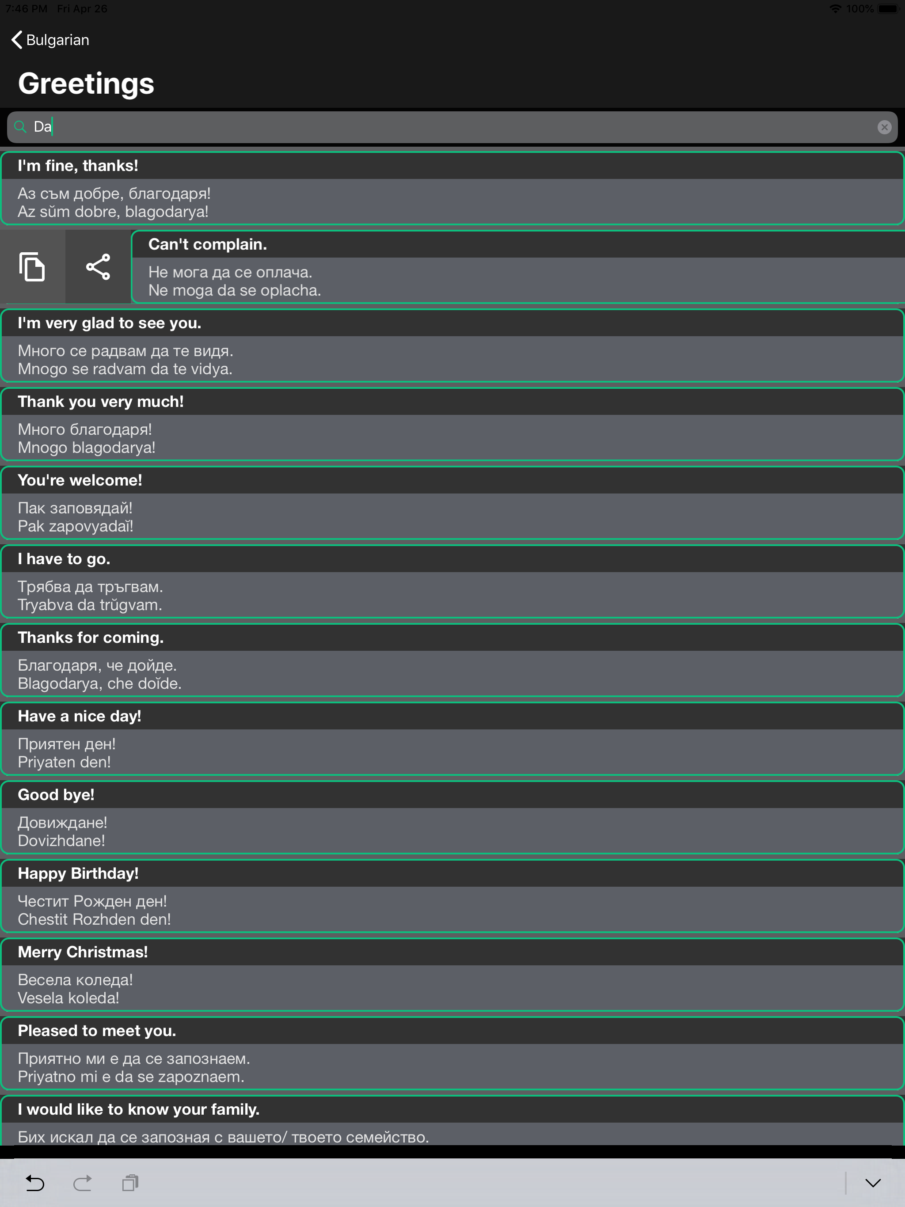Dismiss the keyboard with the down chevron
Image resolution: width=905 pixels, height=1207 pixels.
point(872,1184)
